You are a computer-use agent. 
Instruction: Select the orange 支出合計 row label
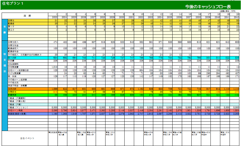coord(13,89)
